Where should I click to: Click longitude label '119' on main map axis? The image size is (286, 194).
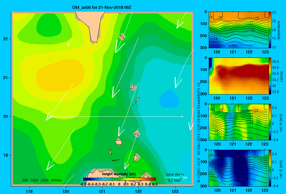tap(29, 191)
